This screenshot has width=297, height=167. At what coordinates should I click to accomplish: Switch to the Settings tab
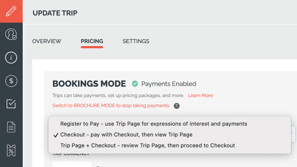pos(136,41)
